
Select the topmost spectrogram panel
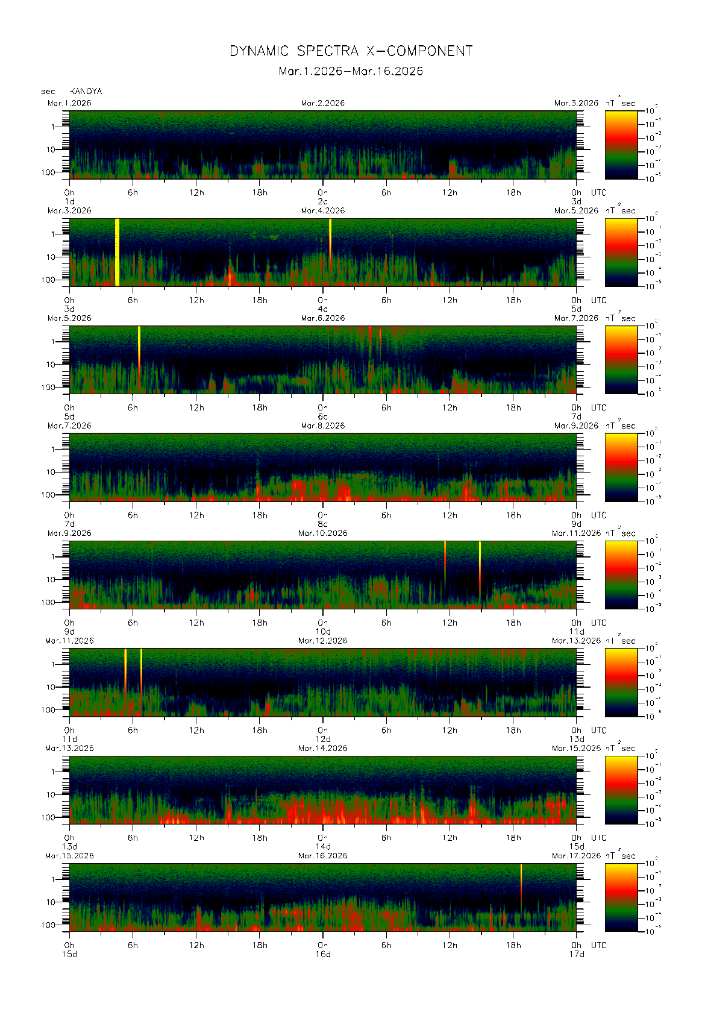pos(322,144)
